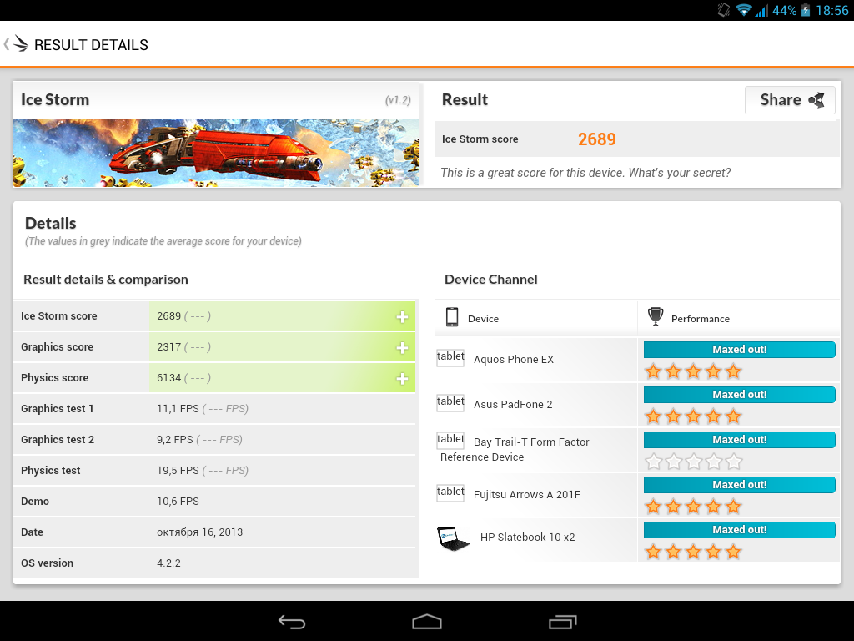Expand the Ice Storm score row plus
The image size is (854, 641).
(402, 316)
